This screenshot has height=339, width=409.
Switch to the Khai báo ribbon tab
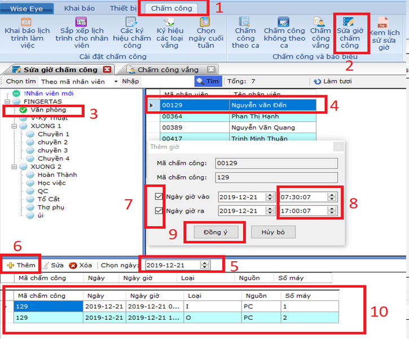[x=79, y=8]
